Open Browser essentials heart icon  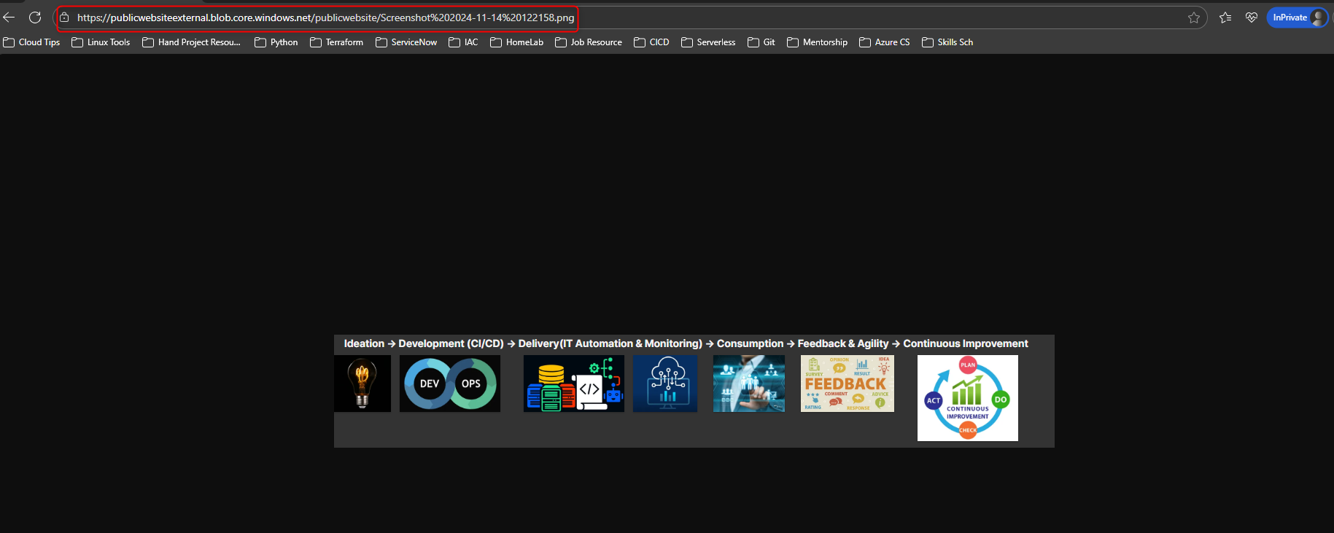tap(1252, 17)
